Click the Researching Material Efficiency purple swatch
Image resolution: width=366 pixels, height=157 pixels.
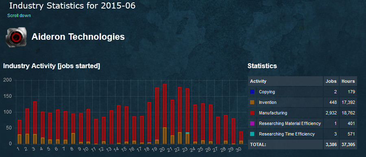tap(252, 123)
